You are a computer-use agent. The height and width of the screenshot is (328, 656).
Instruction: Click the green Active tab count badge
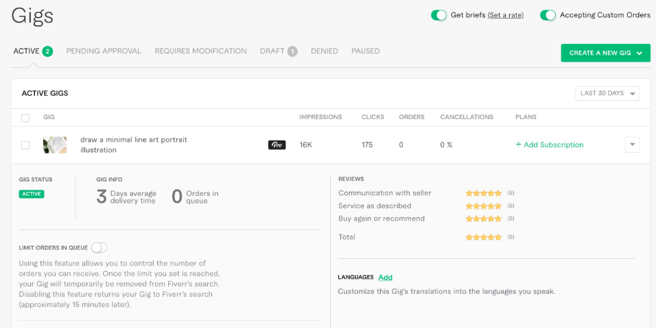coord(47,51)
